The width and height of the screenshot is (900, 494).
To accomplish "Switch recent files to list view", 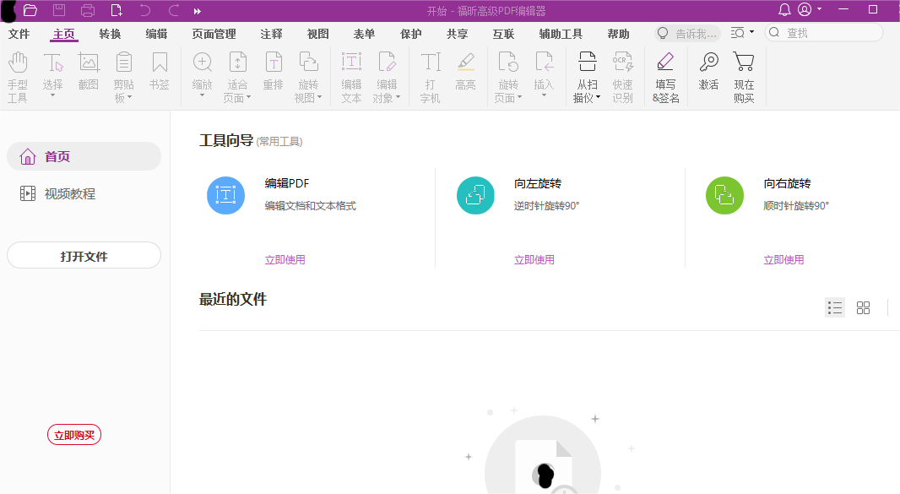I will [835, 307].
